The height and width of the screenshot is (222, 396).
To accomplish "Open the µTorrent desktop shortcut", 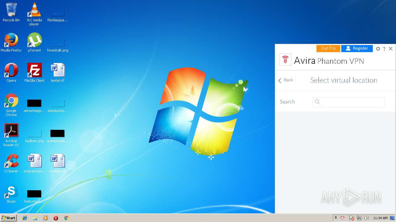I will tap(34, 43).
